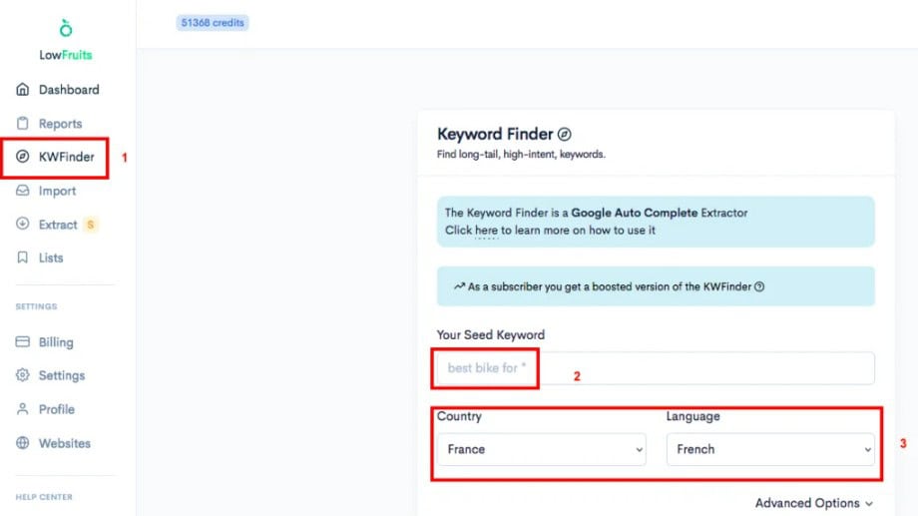
Task: Open the Language dropdown showing French
Action: (x=770, y=449)
